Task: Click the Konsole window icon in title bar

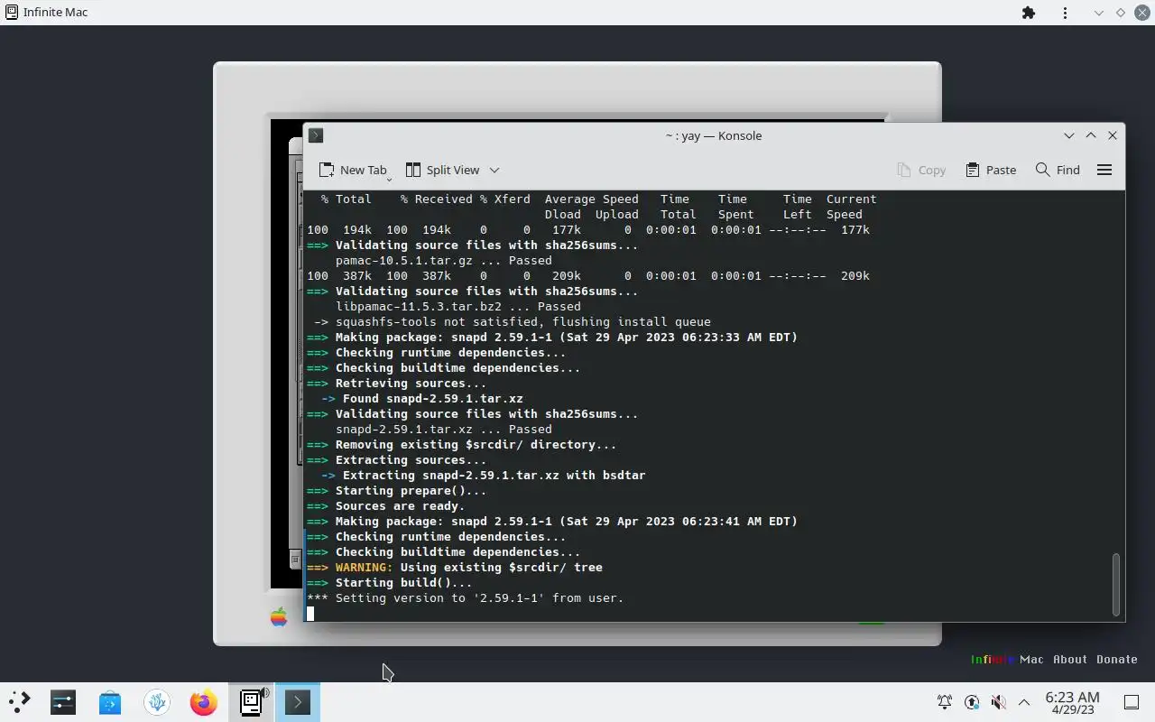Action: [316, 135]
